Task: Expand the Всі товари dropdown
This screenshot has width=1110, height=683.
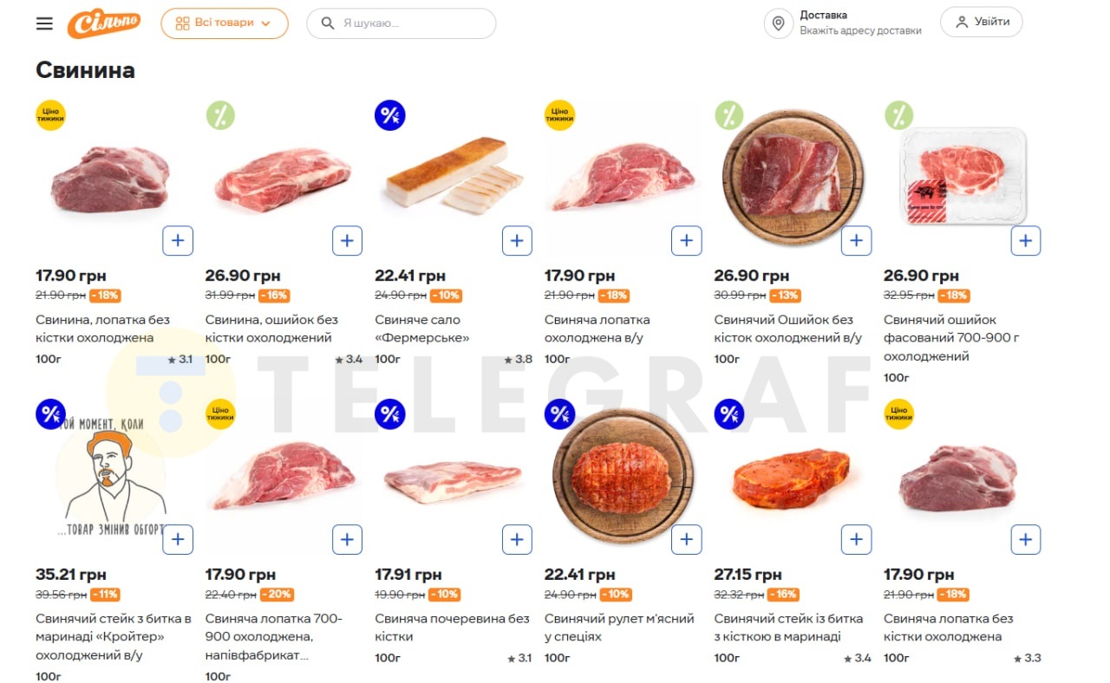Action: pos(224,23)
